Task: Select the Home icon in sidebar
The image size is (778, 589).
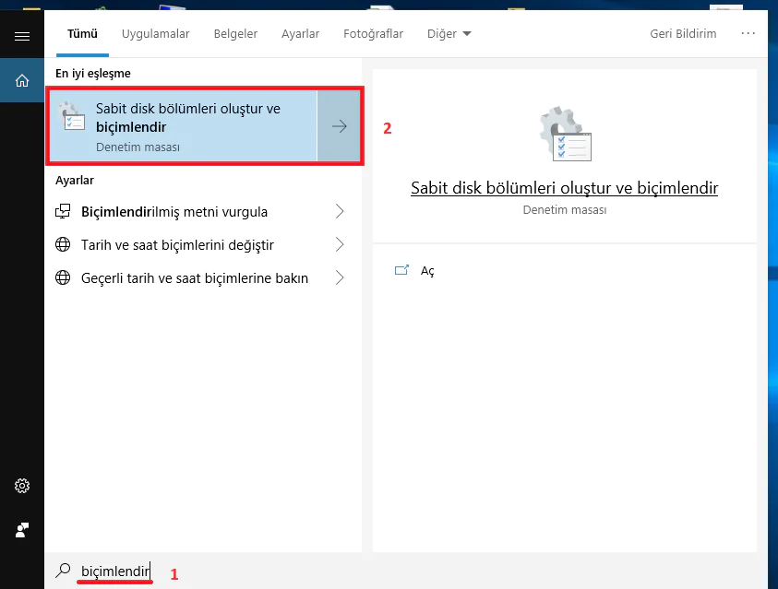Action: 22,81
